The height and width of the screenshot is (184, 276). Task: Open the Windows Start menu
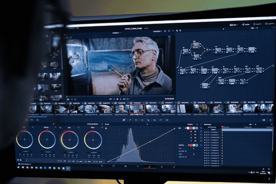point(18,167)
